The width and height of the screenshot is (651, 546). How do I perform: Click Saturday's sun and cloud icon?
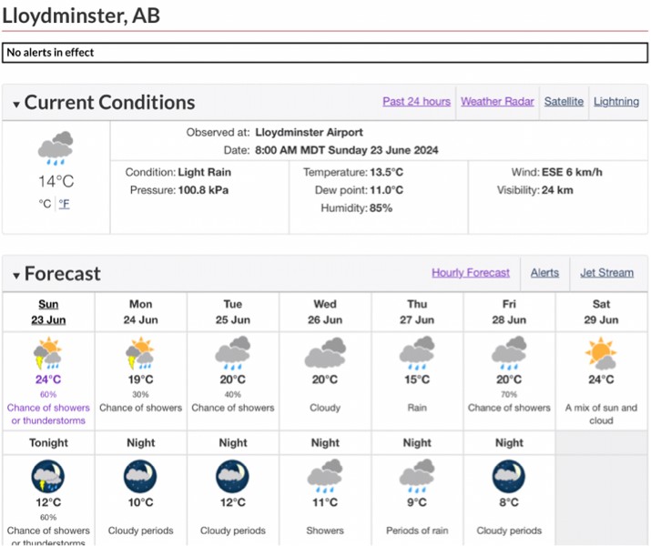pyautogui.click(x=601, y=353)
